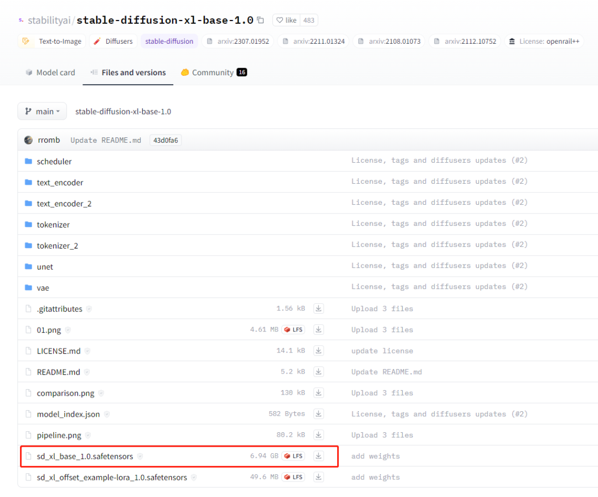Open the pipeline.png file
This screenshot has width=598, height=497.
coord(59,435)
